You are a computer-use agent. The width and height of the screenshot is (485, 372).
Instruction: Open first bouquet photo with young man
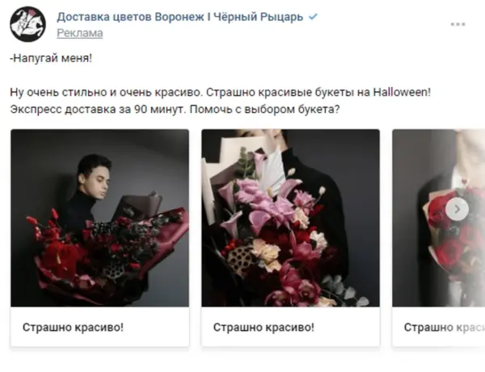click(x=100, y=218)
